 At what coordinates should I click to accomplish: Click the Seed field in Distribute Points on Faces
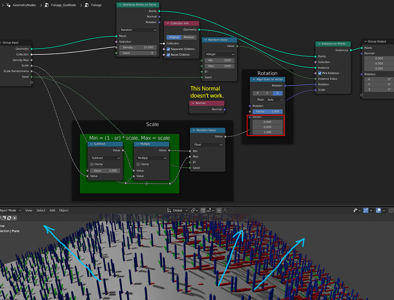138,52
